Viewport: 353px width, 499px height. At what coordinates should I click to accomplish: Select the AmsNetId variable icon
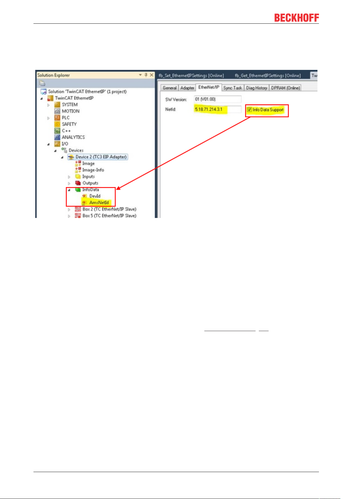(84, 203)
